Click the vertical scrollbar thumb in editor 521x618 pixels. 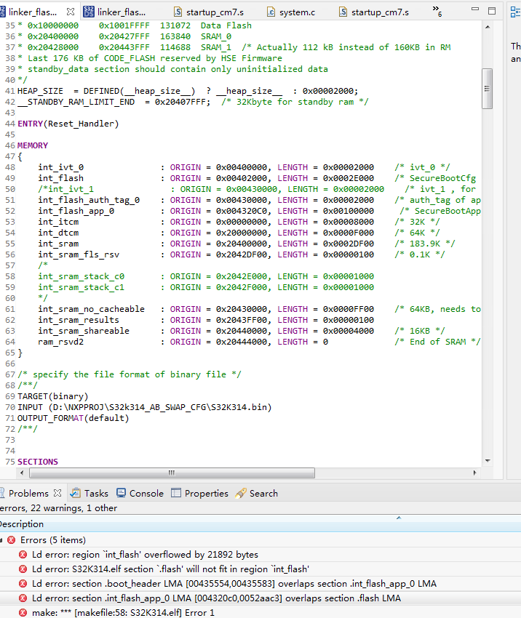click(x=487, y=89)
